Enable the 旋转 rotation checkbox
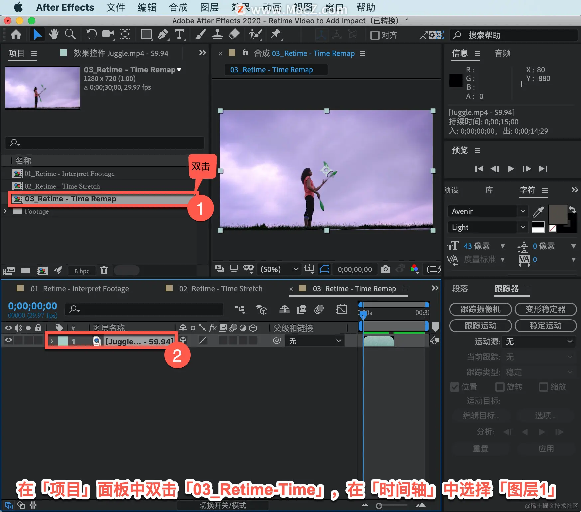Screen dimensions: 581x512 499,387
